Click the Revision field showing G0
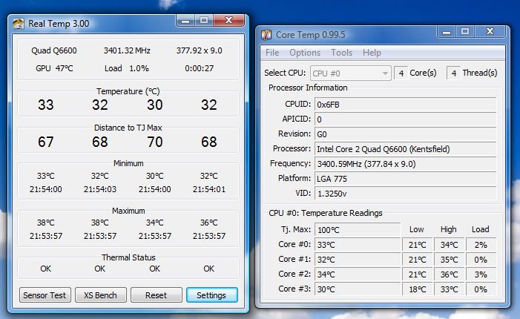 tap(405, 134)
